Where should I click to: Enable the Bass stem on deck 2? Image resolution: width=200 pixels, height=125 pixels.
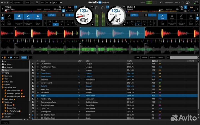181,17
